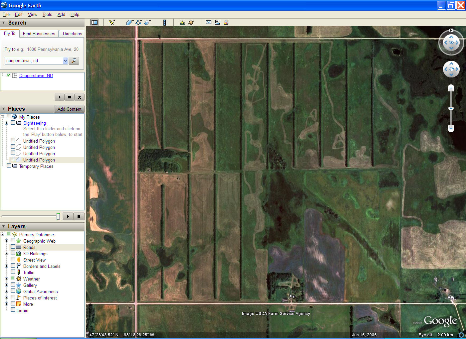Screen dimensions: 466x339
Task: Enable the Traffic layer checkbox
Action: coord(13,272)
